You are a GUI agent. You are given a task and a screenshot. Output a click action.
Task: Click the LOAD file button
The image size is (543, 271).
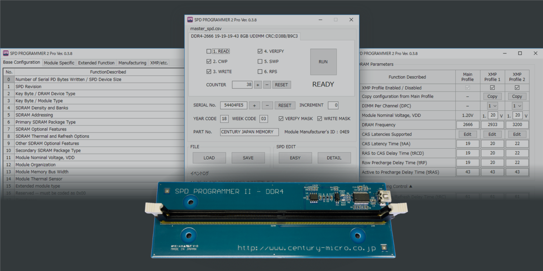pyautogui.click(x=209, y=158)
